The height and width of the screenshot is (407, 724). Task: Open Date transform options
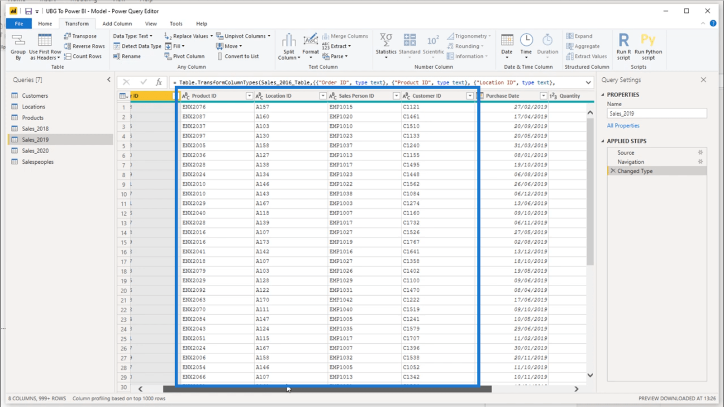(x=507, y=47)
